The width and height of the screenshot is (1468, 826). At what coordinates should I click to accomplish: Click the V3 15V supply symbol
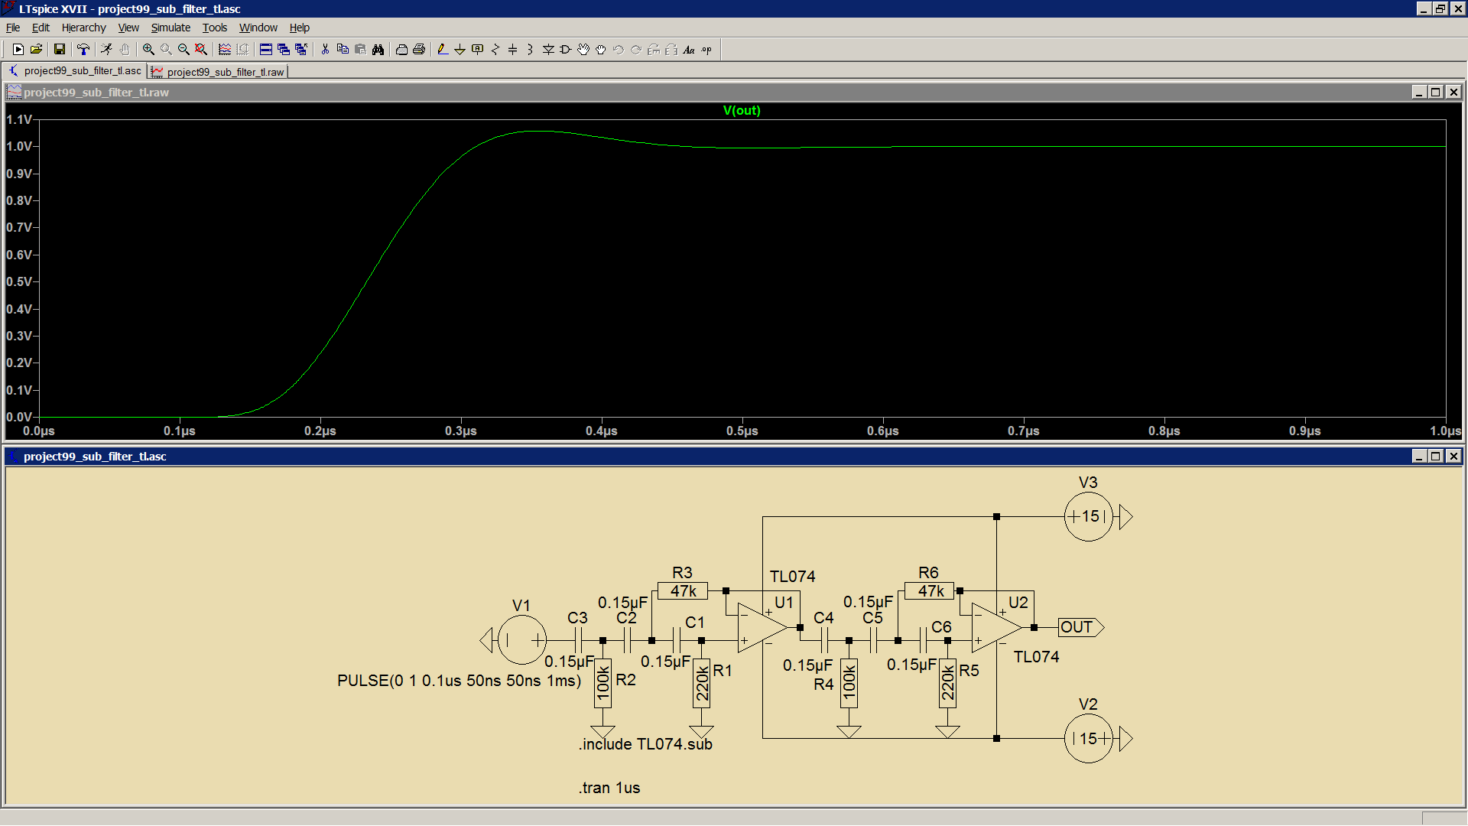click(1088, 517)
